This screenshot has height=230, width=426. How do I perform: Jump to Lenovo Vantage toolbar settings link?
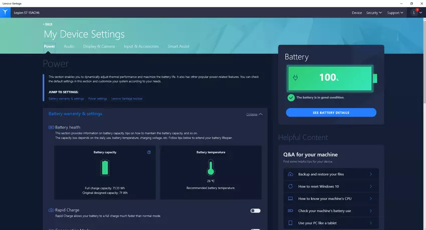(127, 98)
